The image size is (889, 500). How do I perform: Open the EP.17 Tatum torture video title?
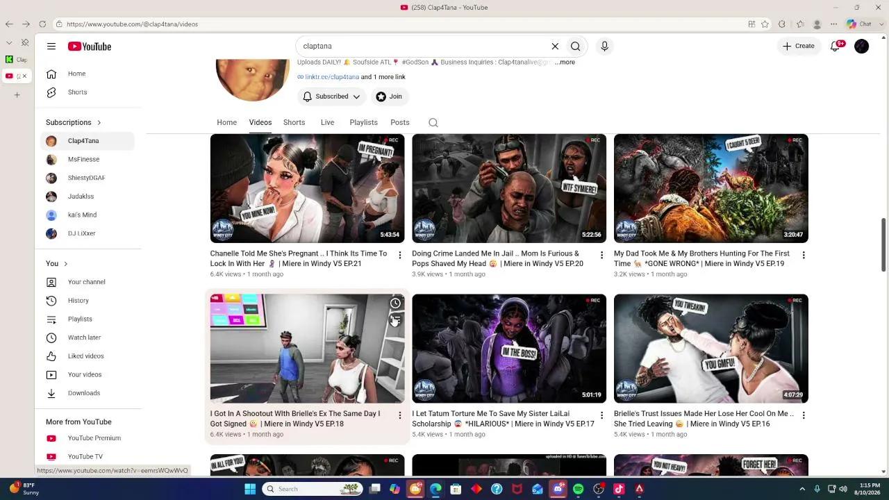[x=503, y=419]
